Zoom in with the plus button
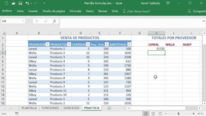This screenshot has width=206, height=116. [193, 114]
